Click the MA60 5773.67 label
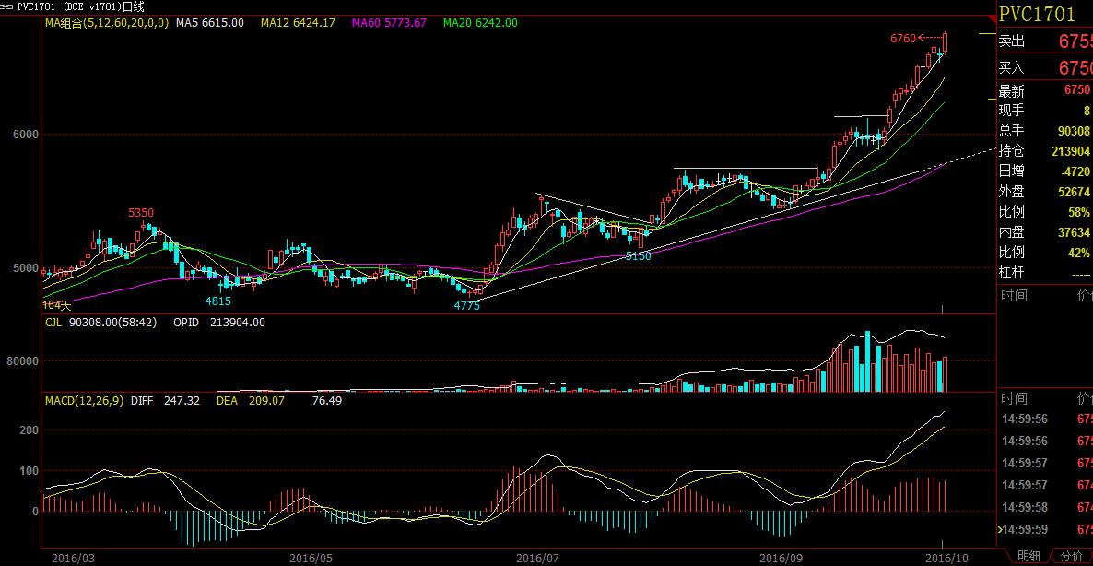The height and width of the screenshot is (566, 1093). [389, 23]
